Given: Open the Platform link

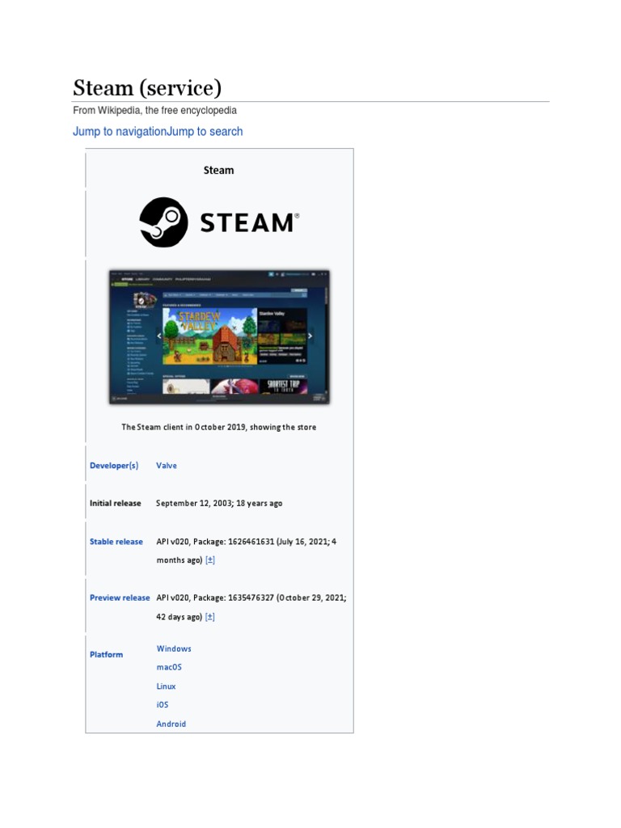Looking at the screenshot, I should (x=106, y=655).
